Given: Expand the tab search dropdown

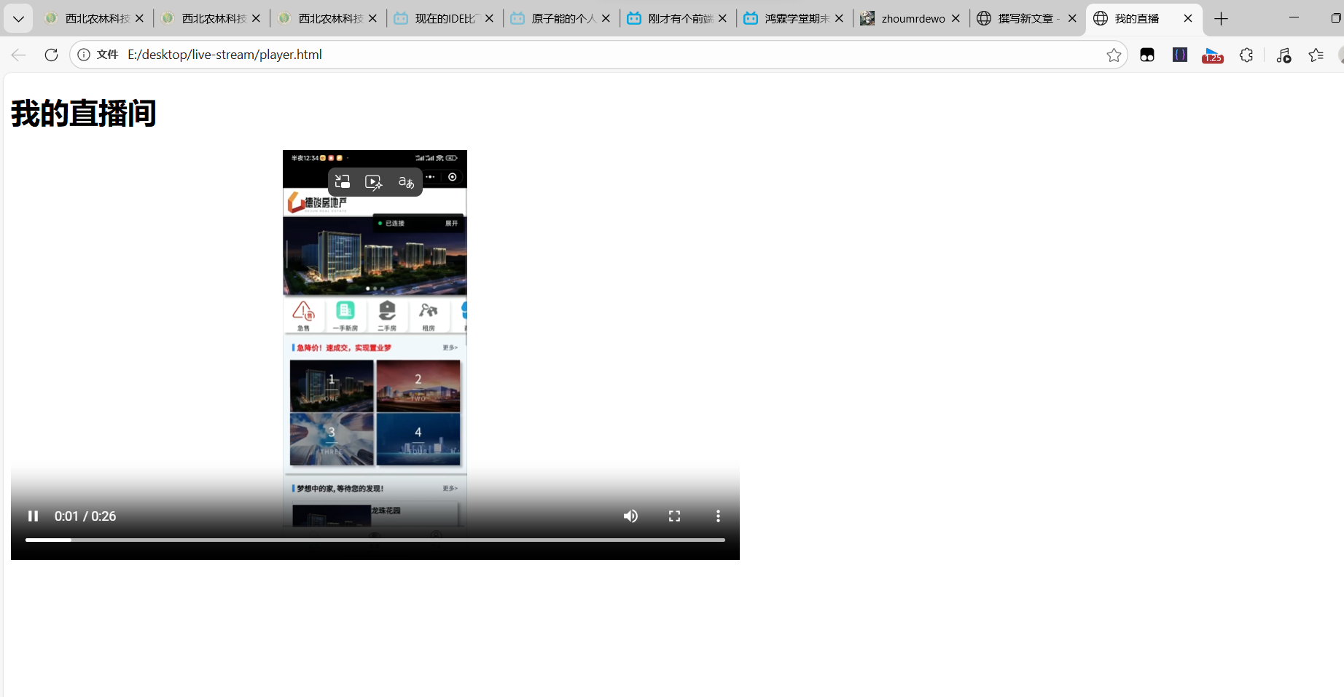Looking at the screenshot, I should [x=18, y=18].
